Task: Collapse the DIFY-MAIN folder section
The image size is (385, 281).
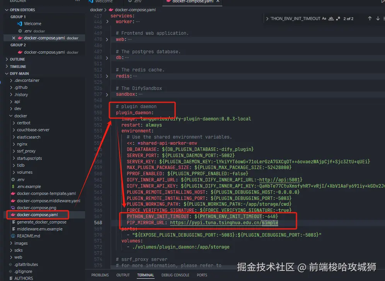Action: click(x=7, y=74)
